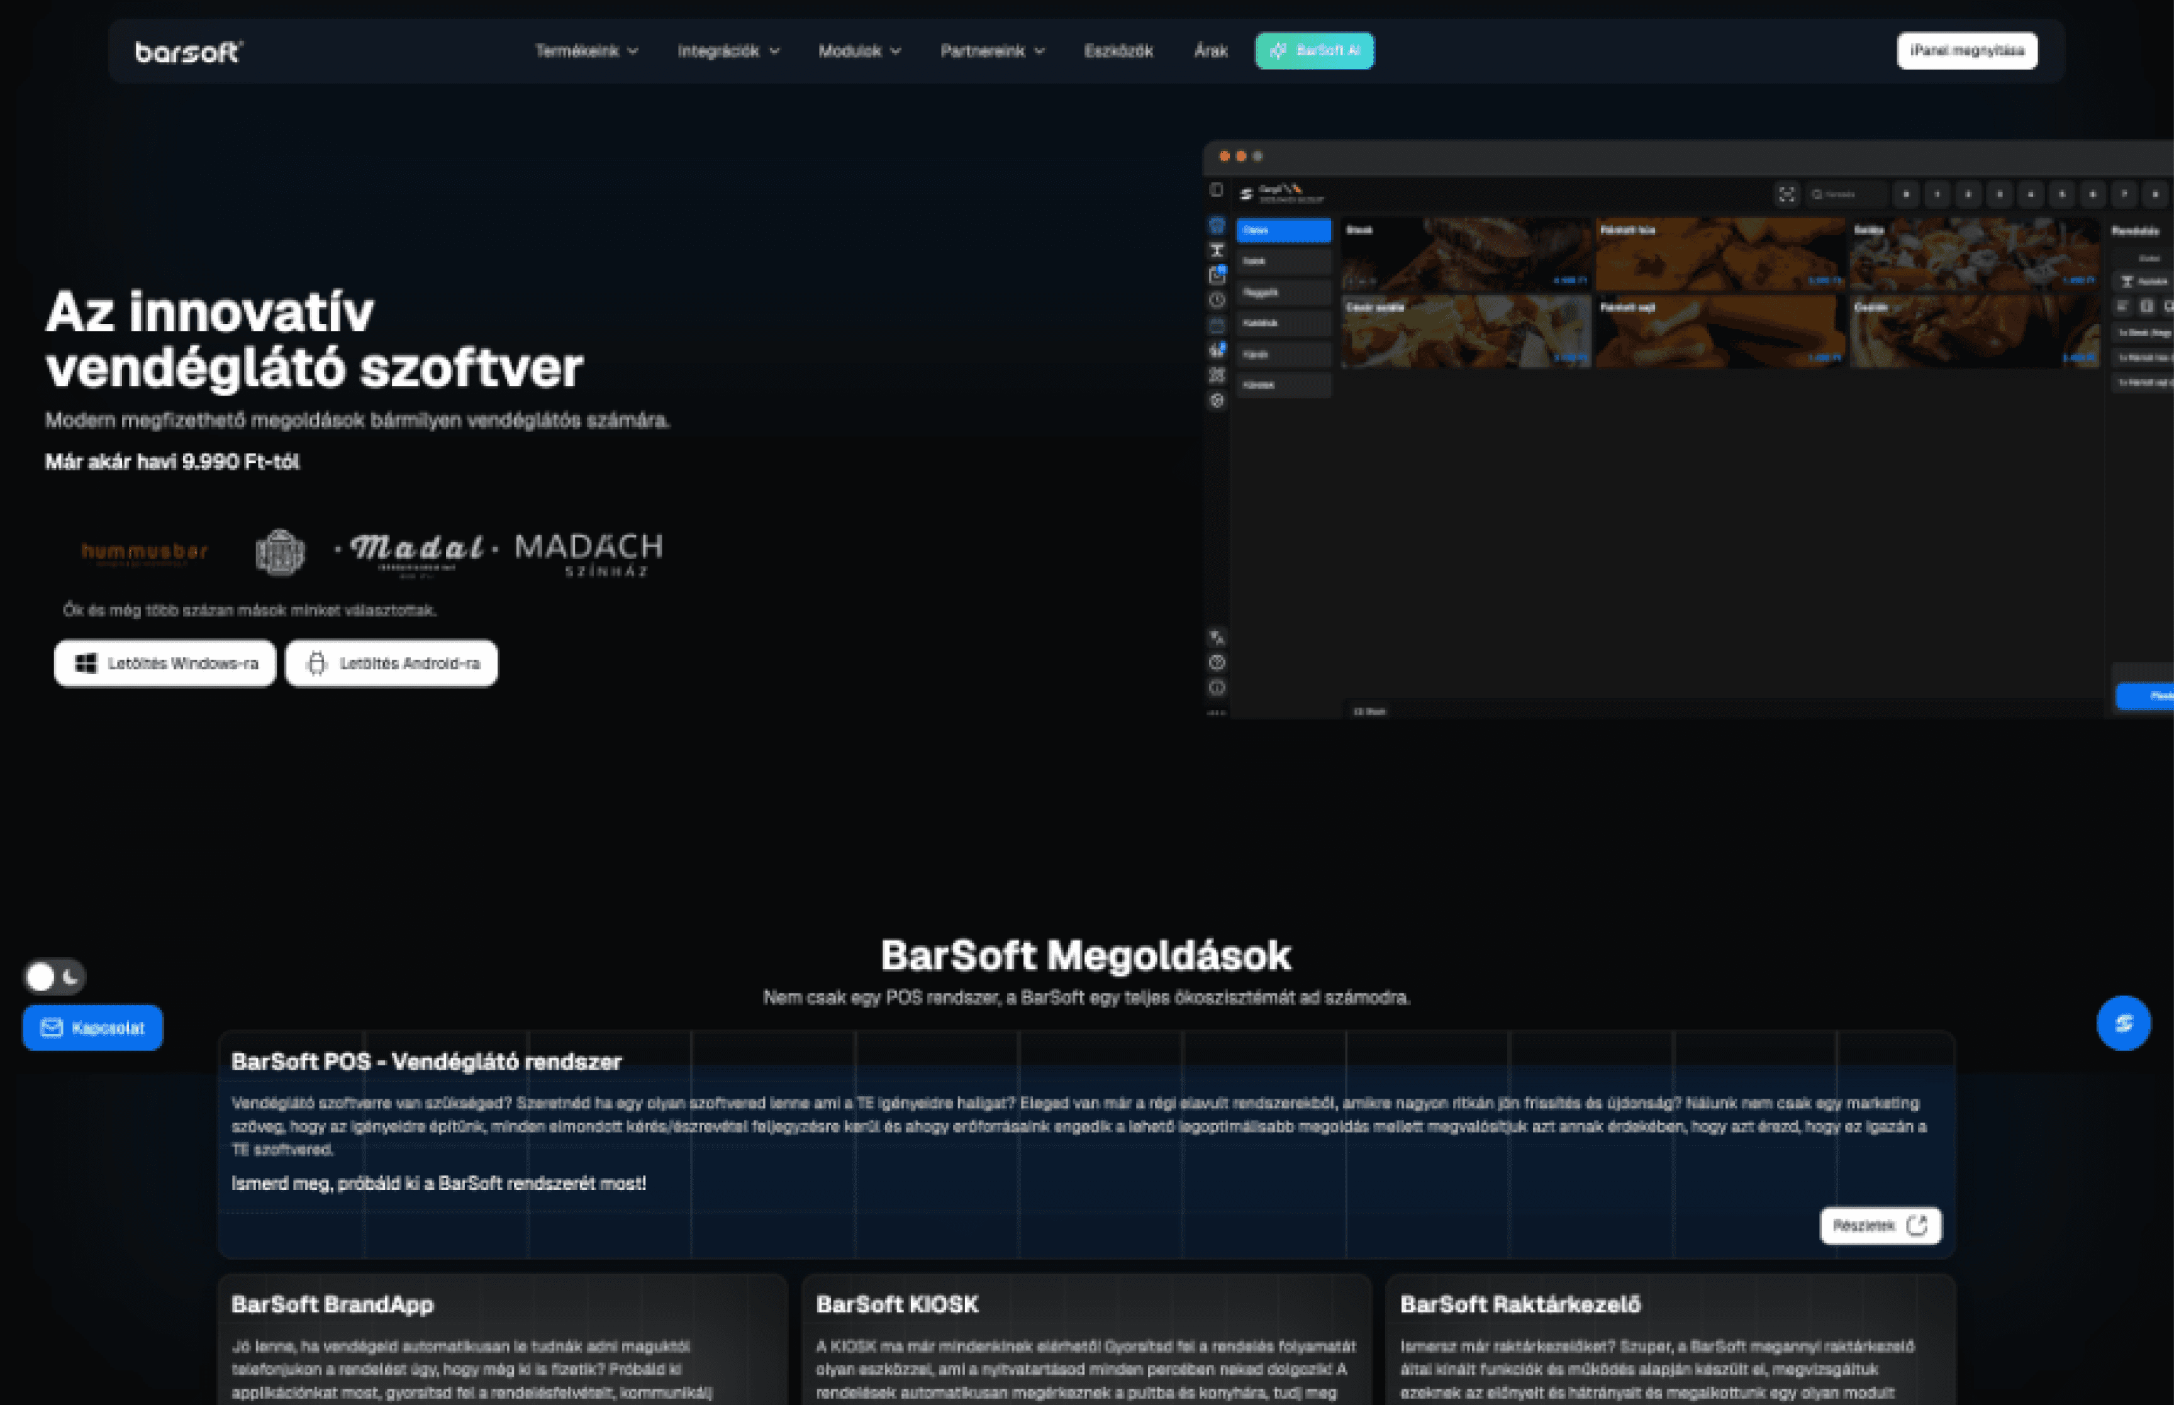Open the Árak menu item
This screenshot has height=1405, width=2174.
(1211, 51)
